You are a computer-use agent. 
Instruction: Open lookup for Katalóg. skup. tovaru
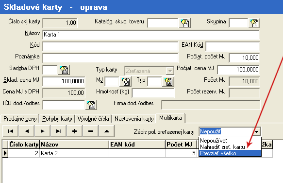pos(185,23)
